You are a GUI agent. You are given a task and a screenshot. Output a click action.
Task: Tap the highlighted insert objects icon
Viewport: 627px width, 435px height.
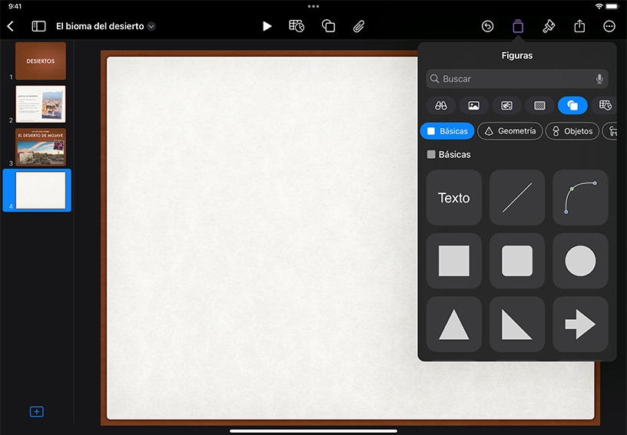point(518,26)
